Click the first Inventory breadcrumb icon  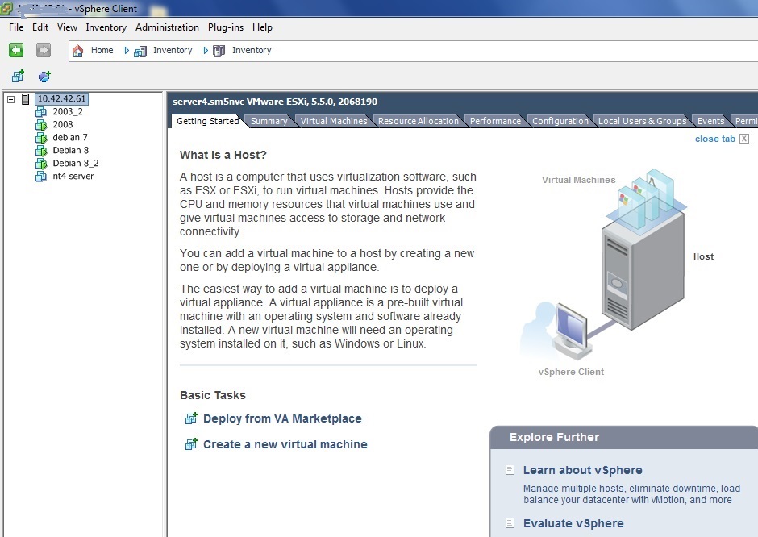click(x=140, y=51)
